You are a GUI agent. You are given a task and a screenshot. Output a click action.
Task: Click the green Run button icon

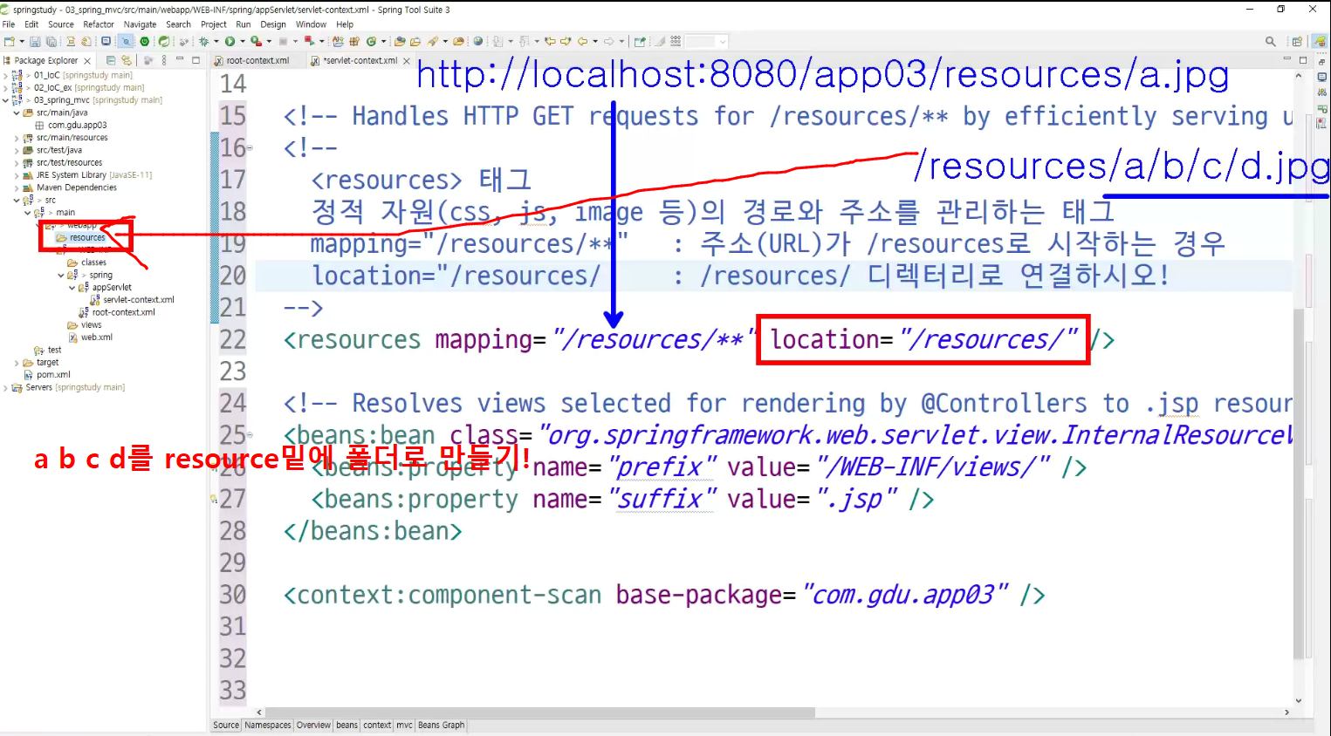point(230,41)
